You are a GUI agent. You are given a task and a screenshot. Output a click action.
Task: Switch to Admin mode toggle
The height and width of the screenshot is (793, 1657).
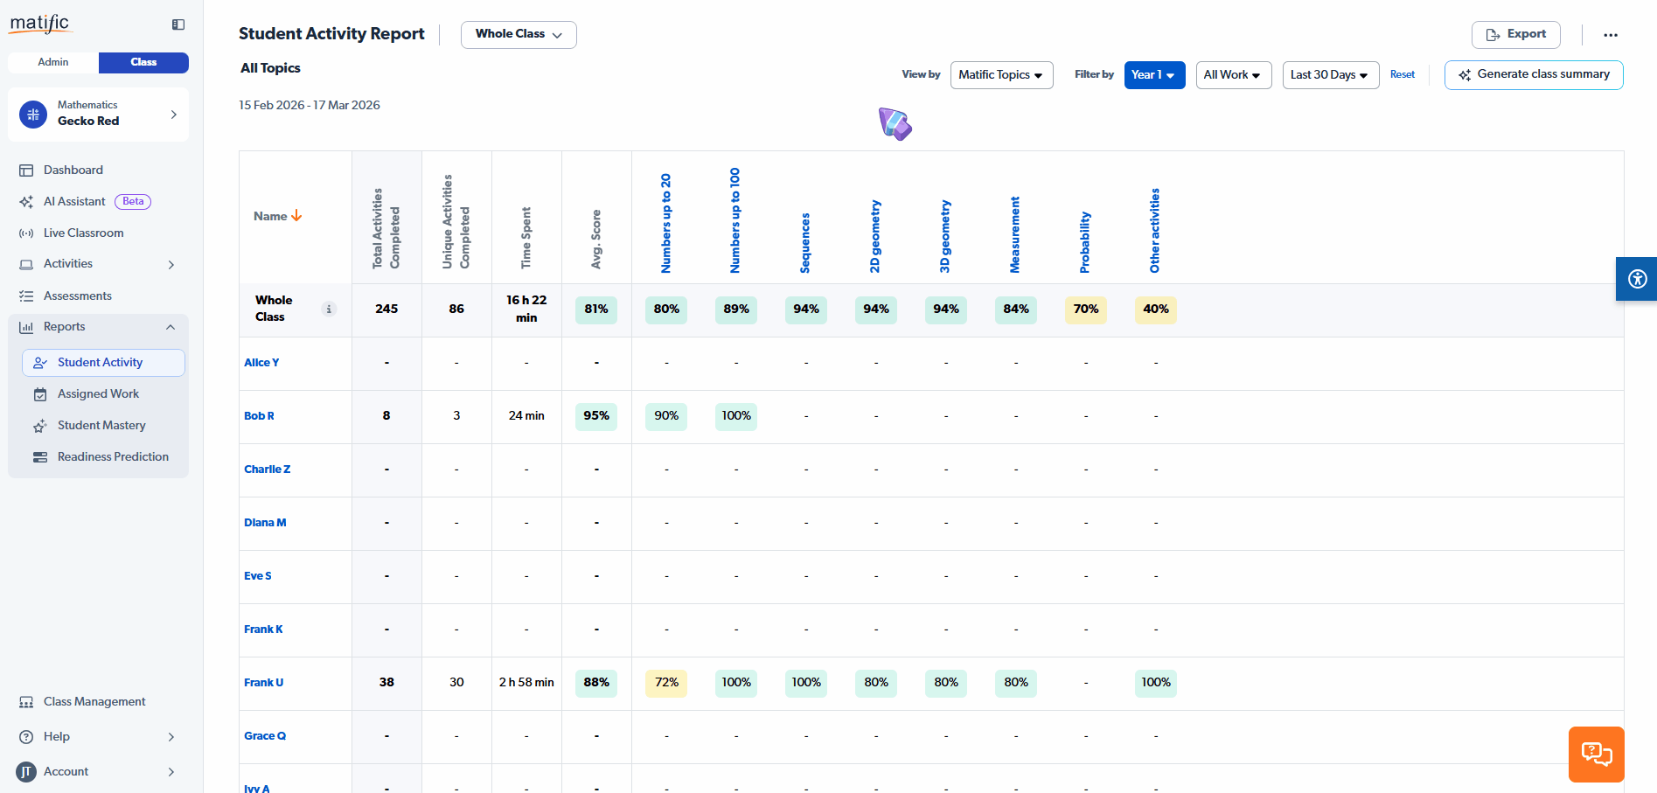(53, 62)
